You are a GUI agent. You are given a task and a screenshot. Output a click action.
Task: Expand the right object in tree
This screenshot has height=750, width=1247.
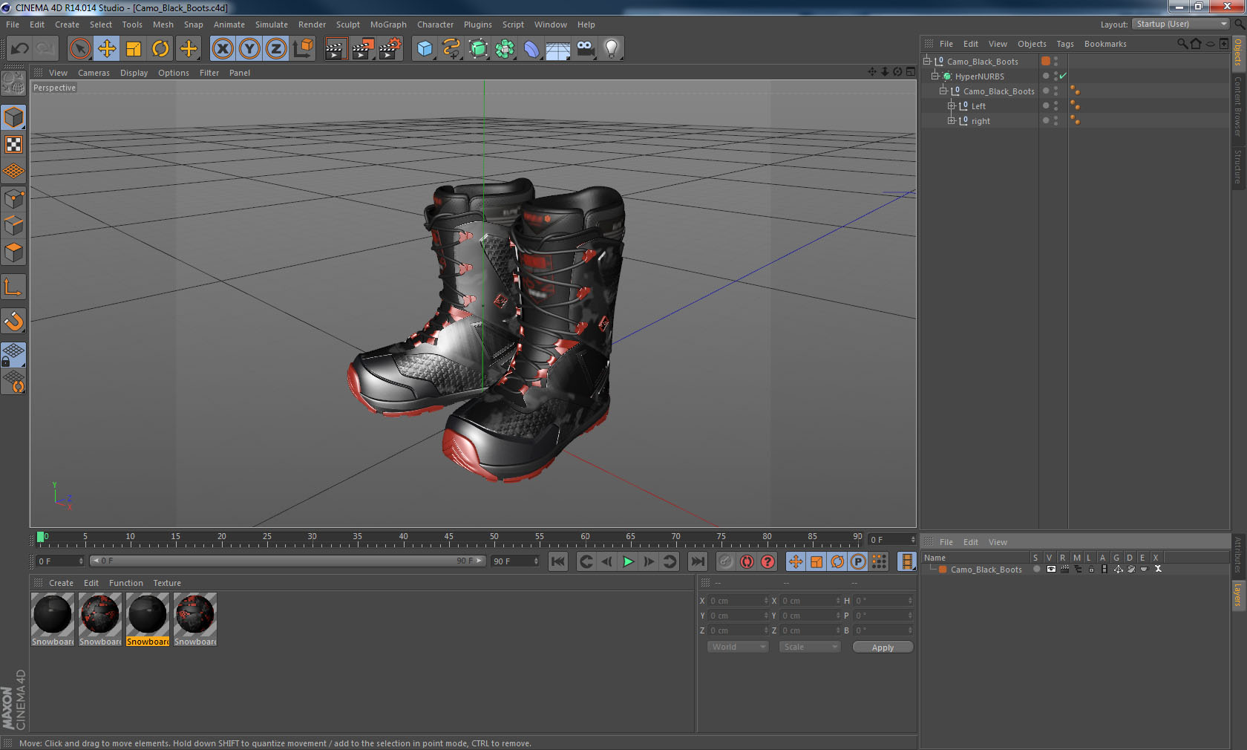[951, 120]
